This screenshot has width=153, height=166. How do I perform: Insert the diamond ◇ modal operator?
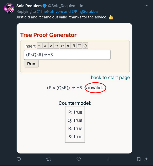[85, 46]
